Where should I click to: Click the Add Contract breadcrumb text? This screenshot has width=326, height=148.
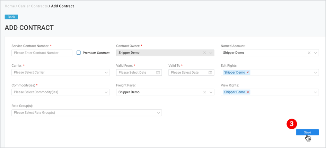62,6
